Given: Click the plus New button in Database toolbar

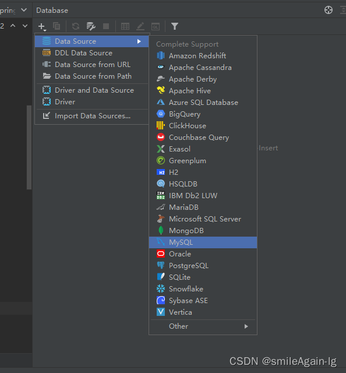Looking at the screenshot, I should [x=42, y=26].
